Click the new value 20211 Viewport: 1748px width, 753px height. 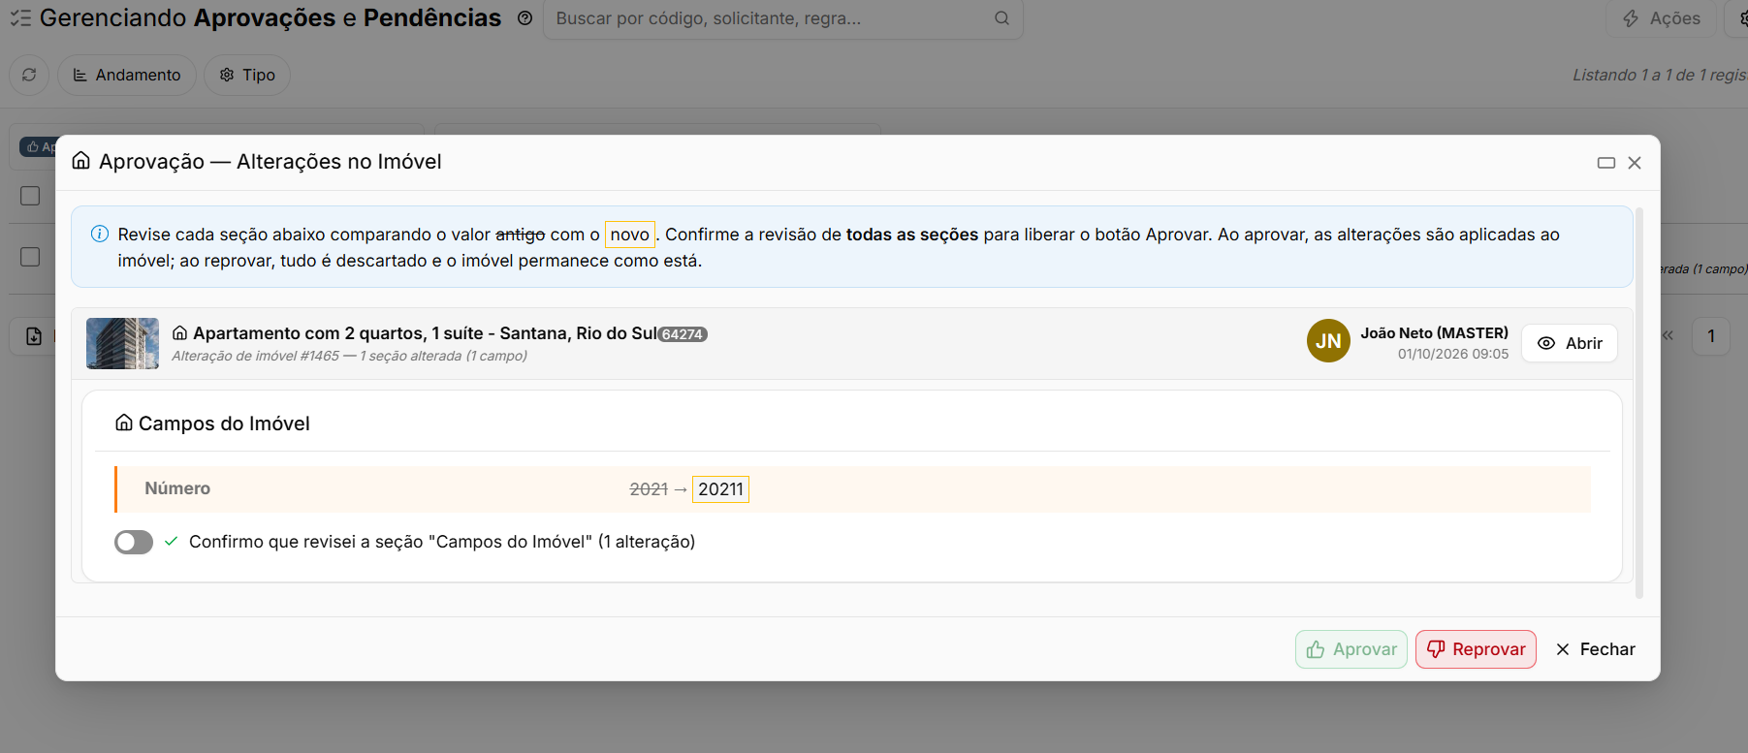point(720,489)
